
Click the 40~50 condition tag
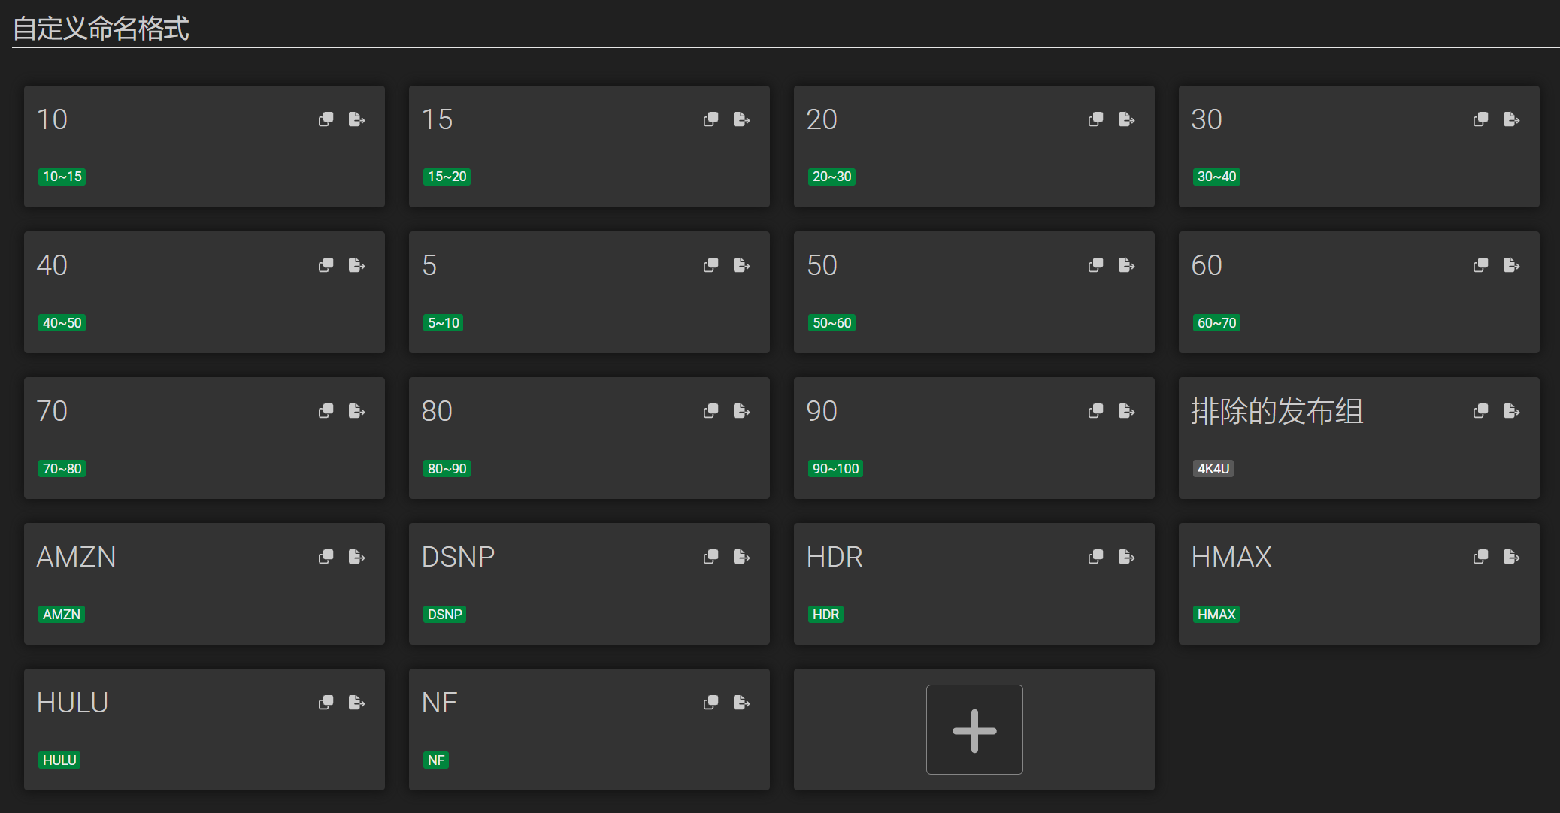62,323
